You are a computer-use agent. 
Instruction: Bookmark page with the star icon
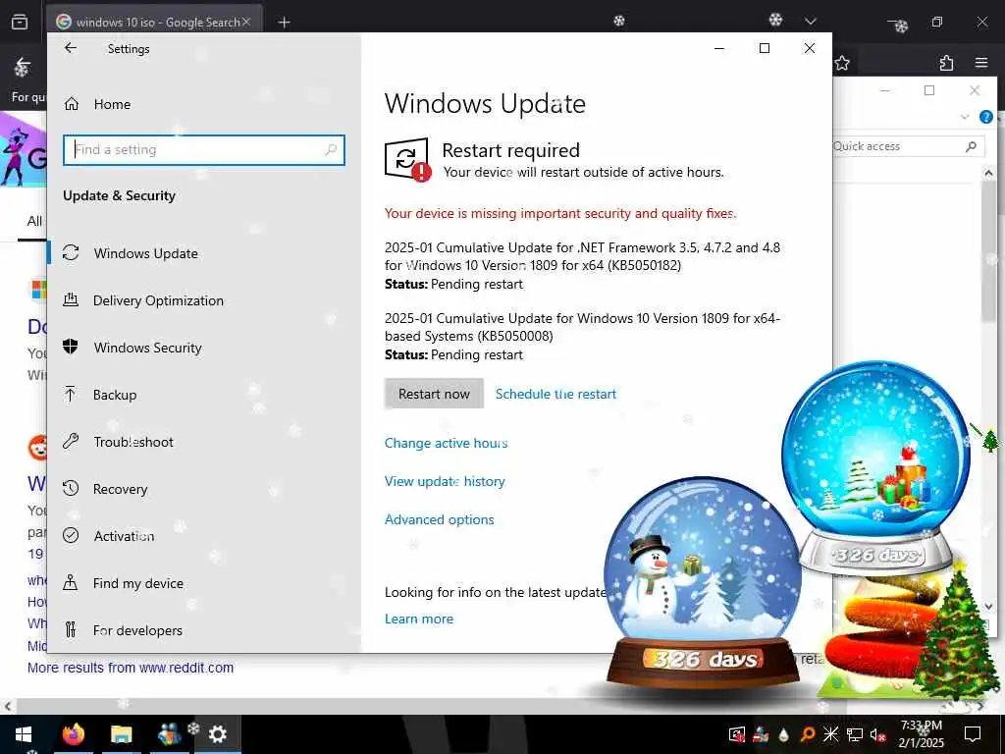point(842,63)
